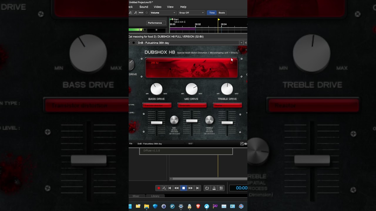Image resolution: width=376 pixels, height=211 pixels.
Task: Click the automation curve button beside record
Action: tap(164, 188)
